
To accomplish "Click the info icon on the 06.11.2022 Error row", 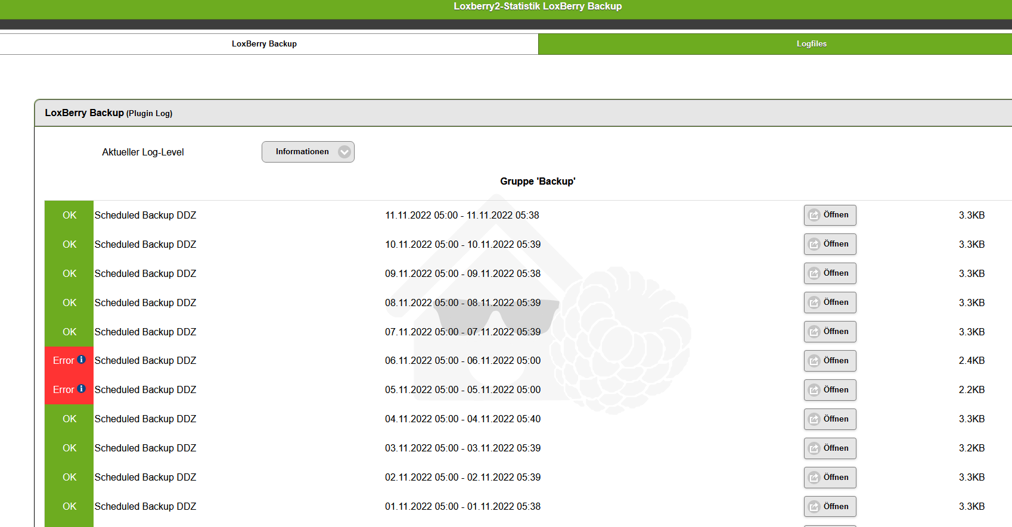I will tap(82, 360).
